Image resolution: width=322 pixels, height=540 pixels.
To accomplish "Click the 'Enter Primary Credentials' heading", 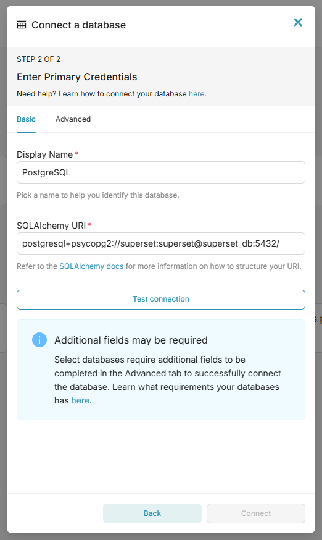I will (77, 77).
